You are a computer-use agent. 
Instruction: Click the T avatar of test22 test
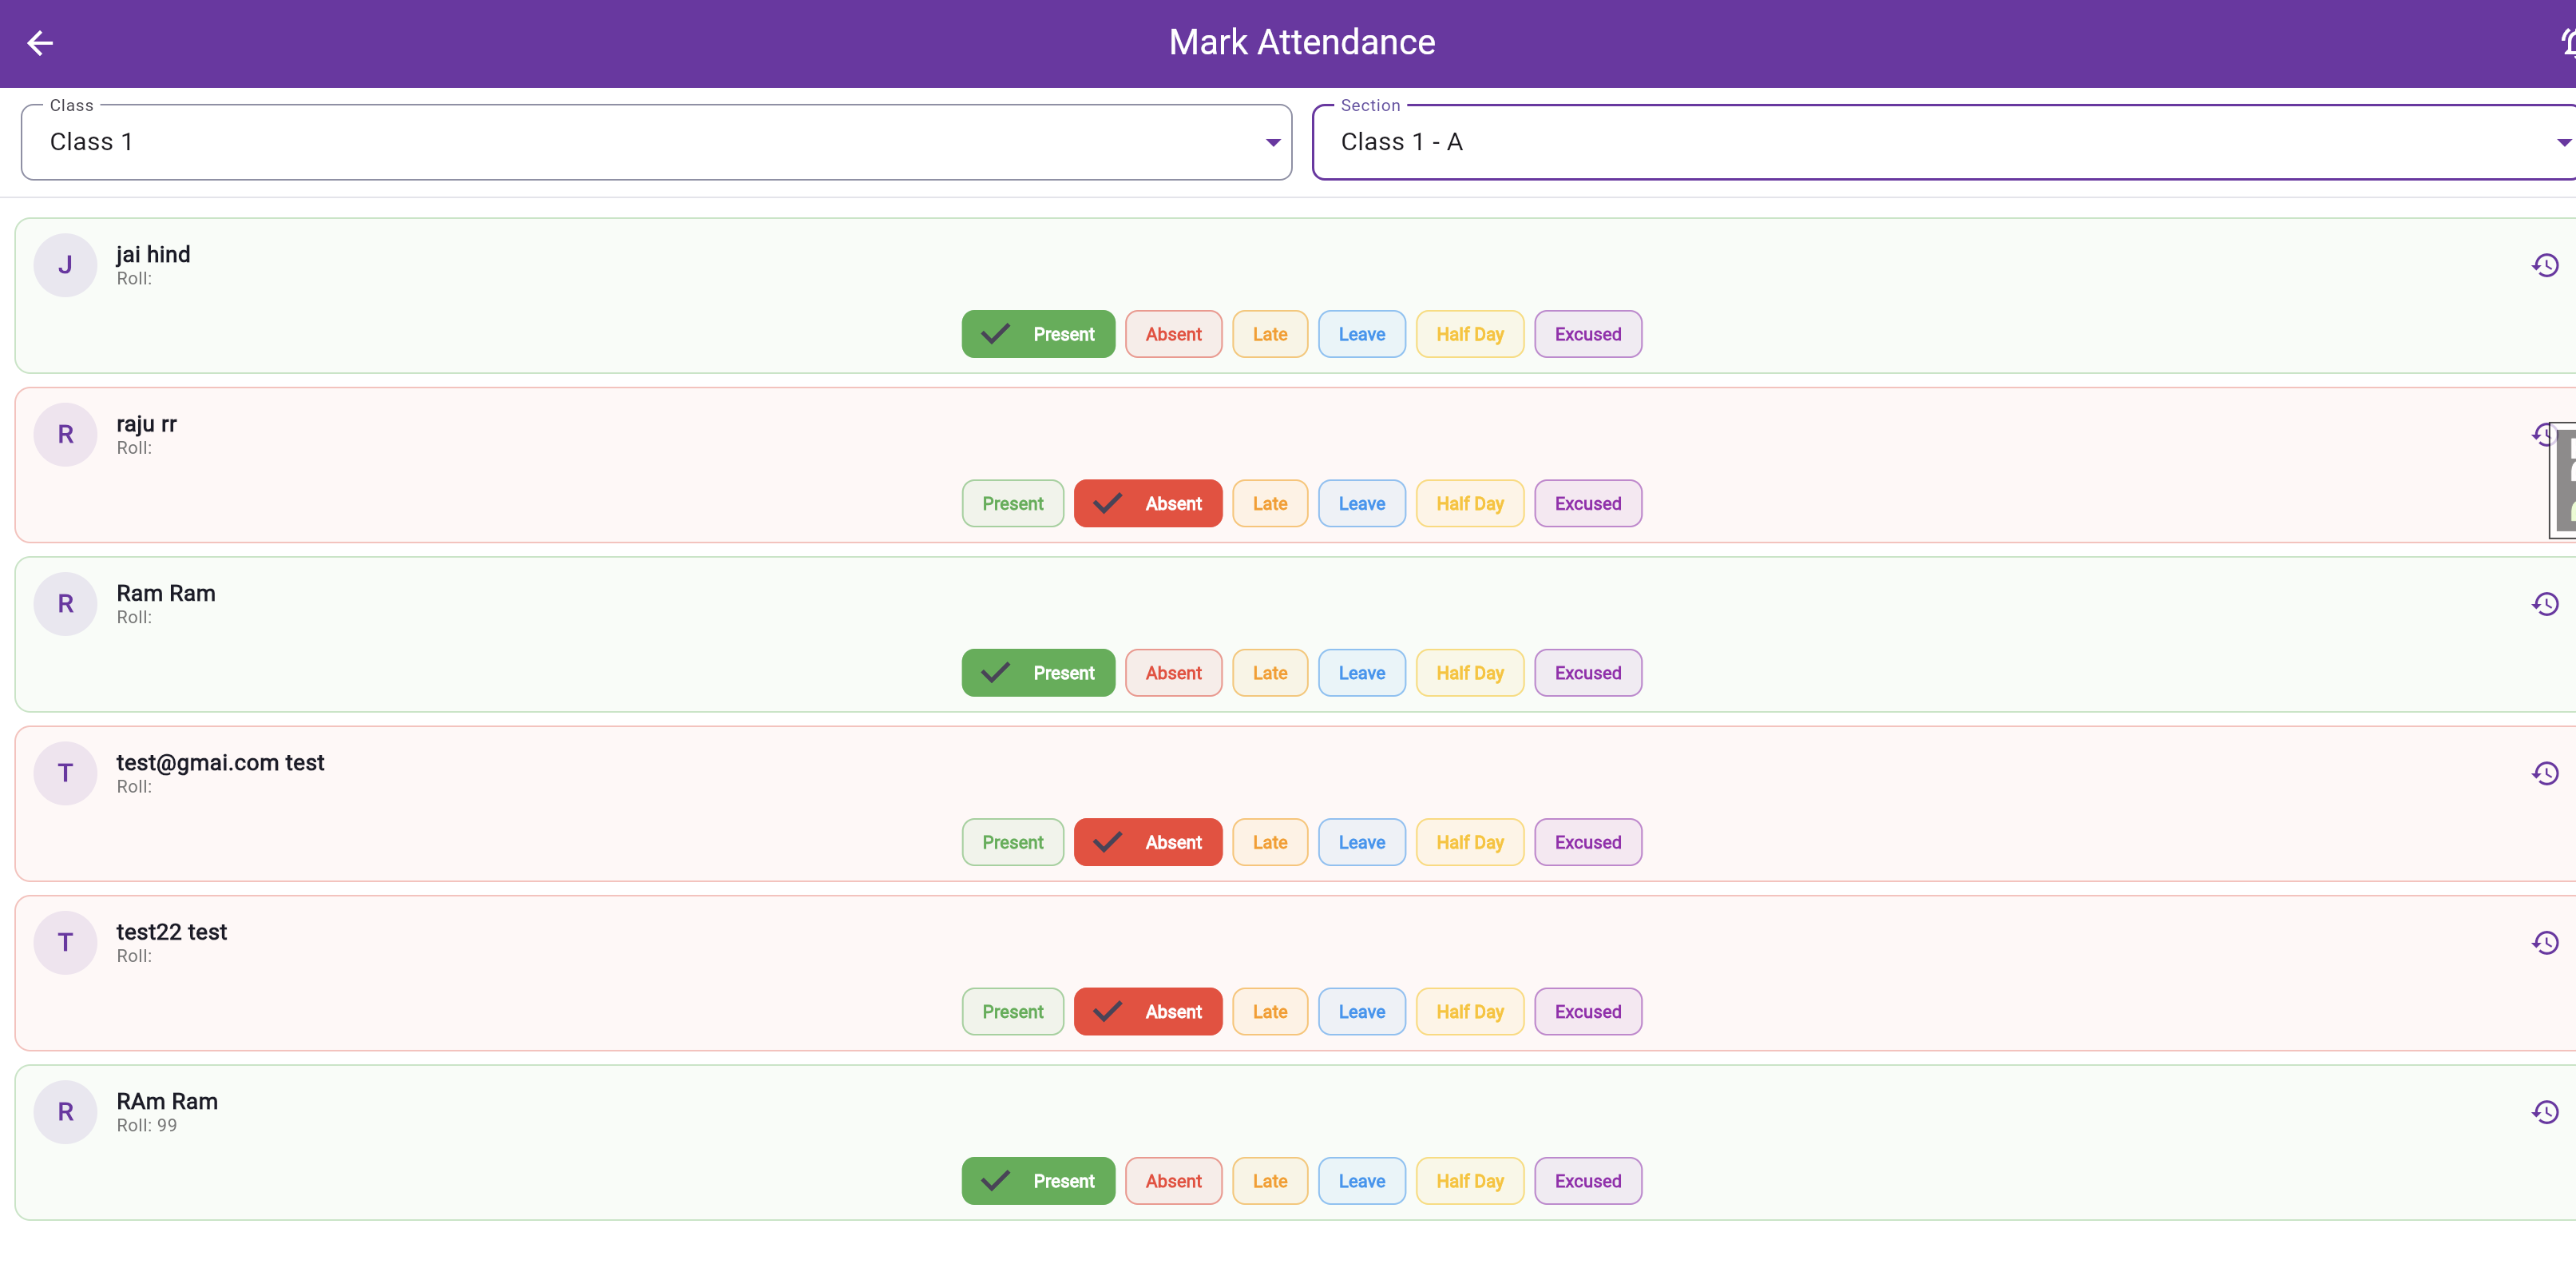coord(65,942)
